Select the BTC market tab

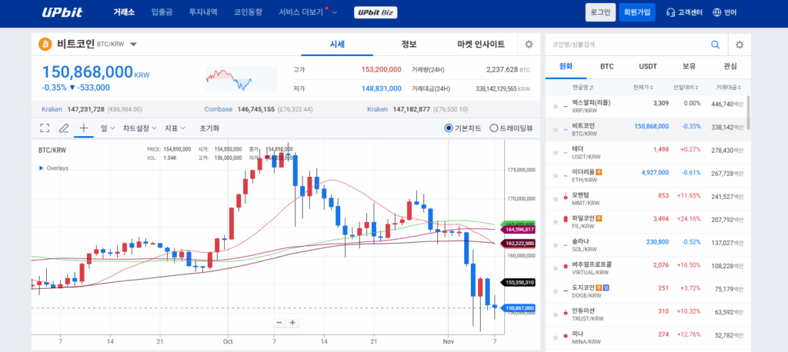[x=607, y=66]
